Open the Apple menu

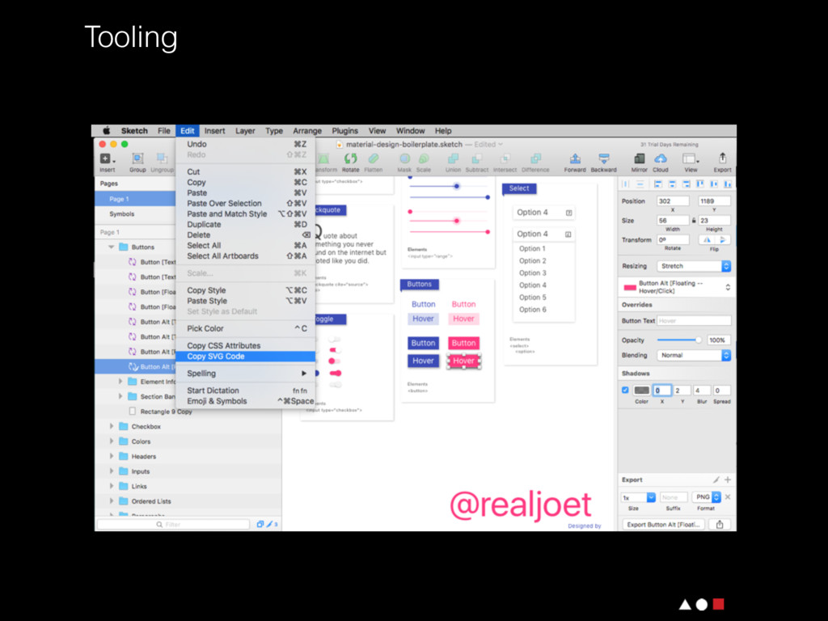click(x=106, y=130)
